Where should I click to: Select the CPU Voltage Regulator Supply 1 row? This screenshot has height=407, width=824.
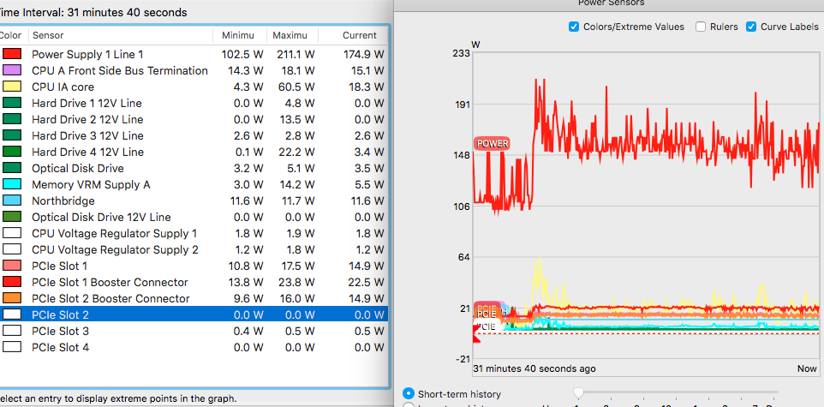pos(194,233)
